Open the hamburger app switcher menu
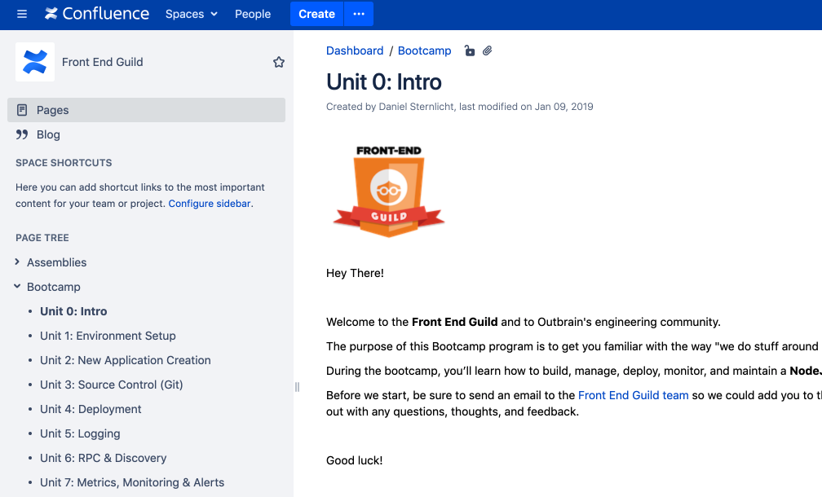 tap(21, 14)
